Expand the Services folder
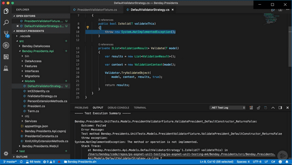Viewport: 292px width, 165px height. pos(41,121)
